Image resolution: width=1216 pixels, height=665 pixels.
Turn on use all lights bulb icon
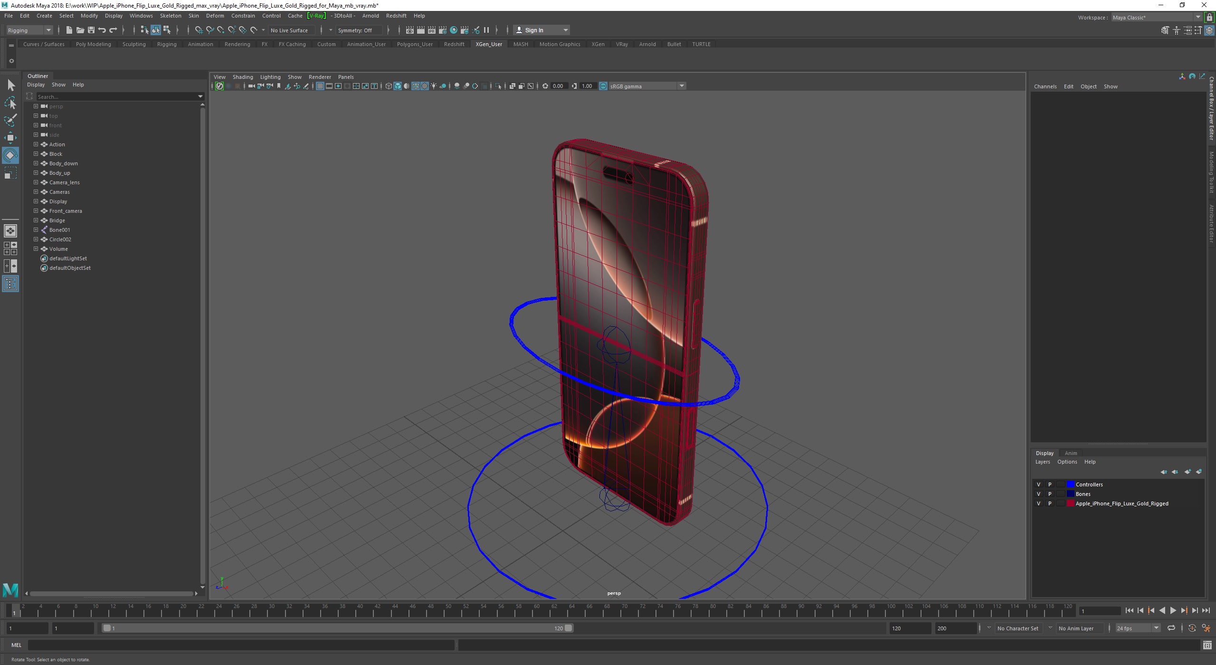pos(434,86)
